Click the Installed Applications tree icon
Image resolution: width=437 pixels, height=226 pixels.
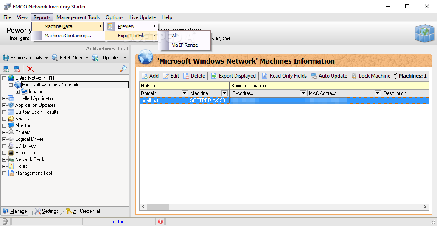point(11,98)
